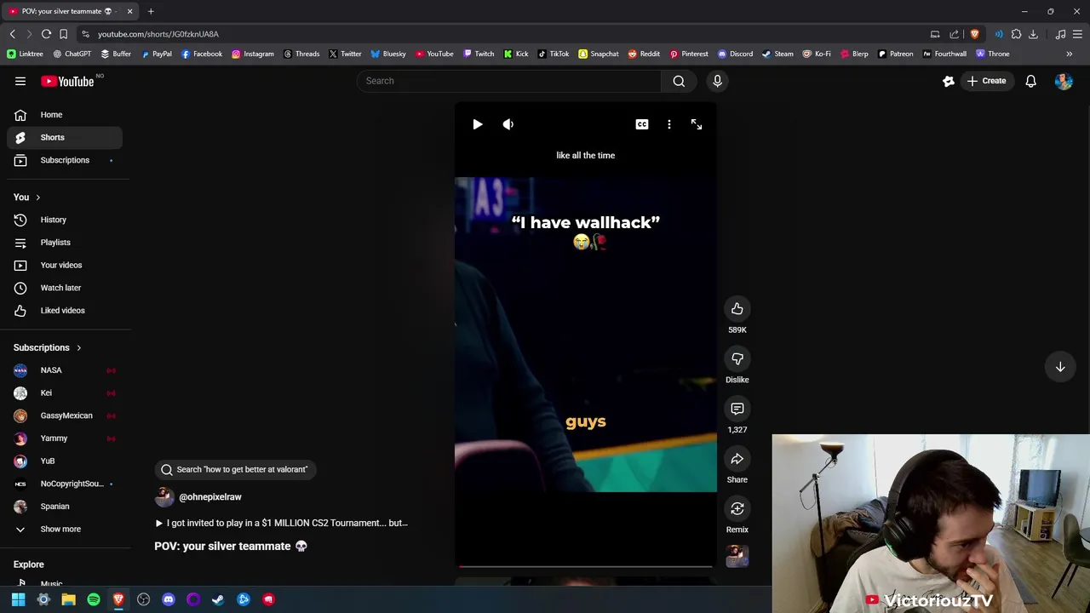The width and height of the screenshot is (1090, 613).
Task: Open a new browser tab
Action: click(x=151, y=11)
